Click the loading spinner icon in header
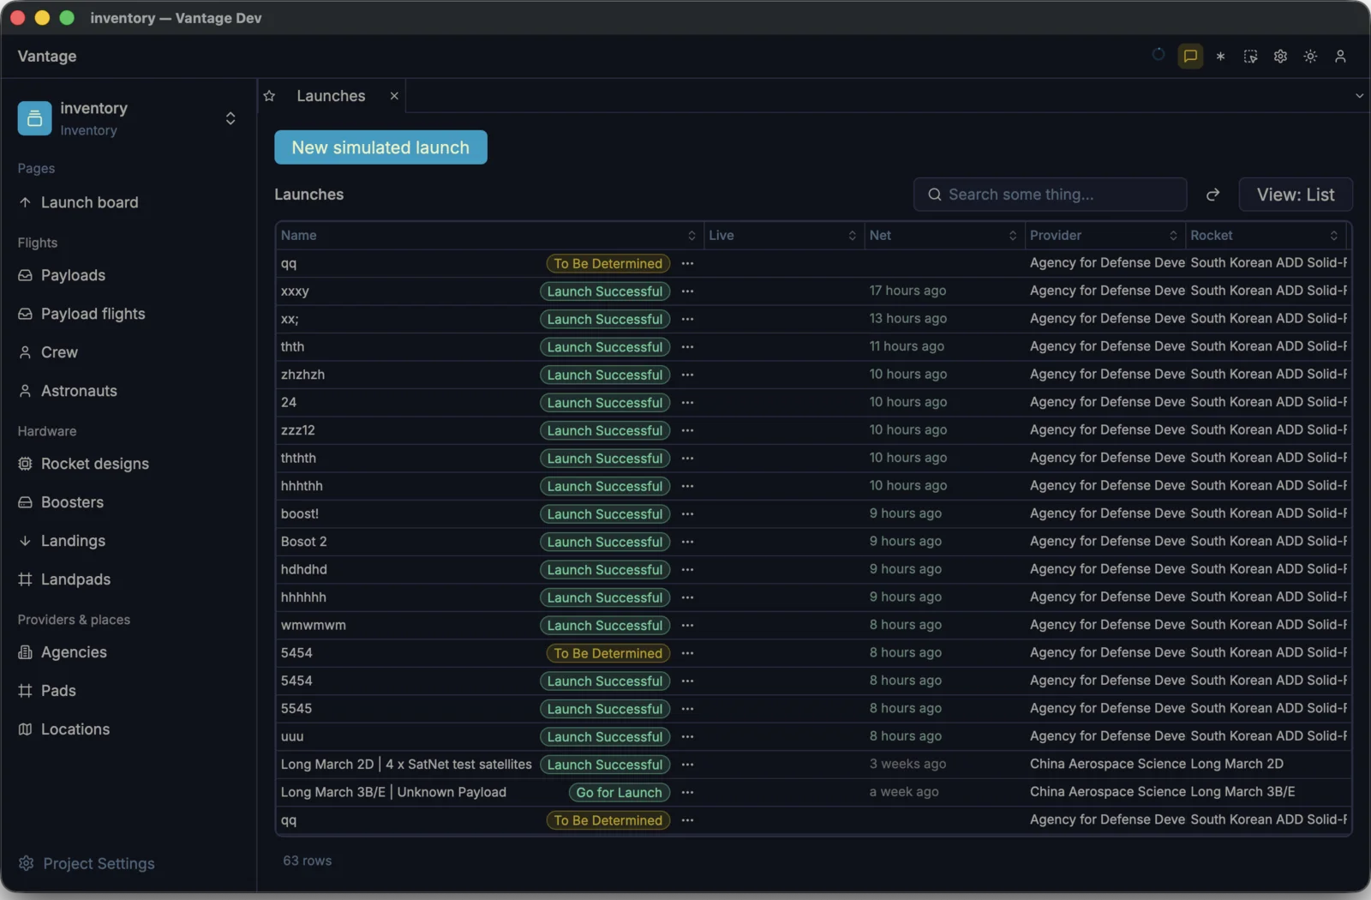The image size is (1371, 900). point(1158,55)
